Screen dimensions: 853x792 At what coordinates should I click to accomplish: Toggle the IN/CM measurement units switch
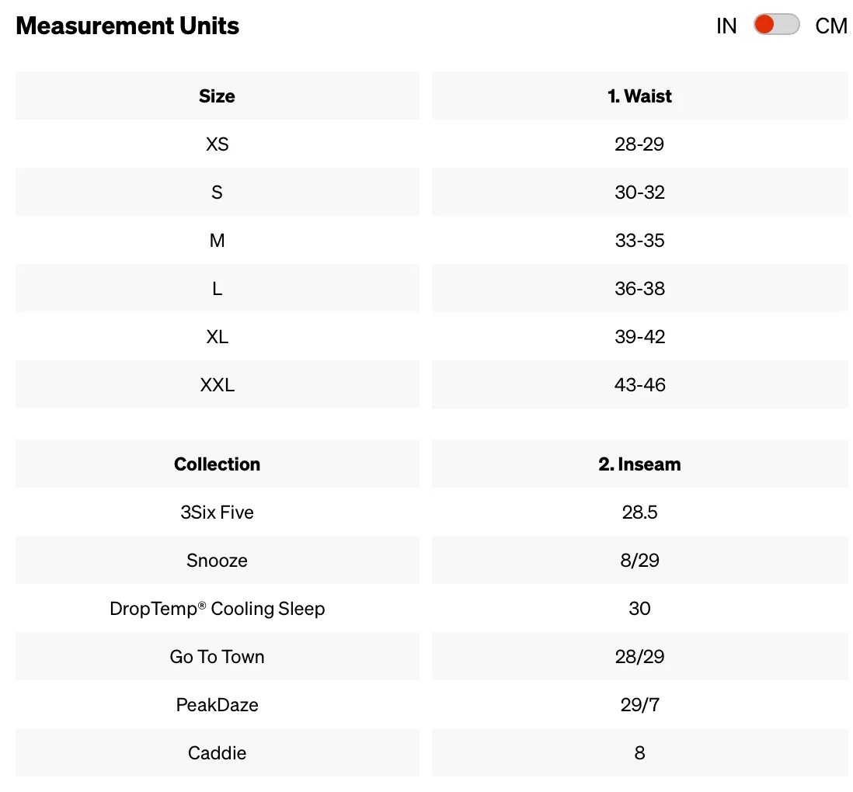(776, 25)
